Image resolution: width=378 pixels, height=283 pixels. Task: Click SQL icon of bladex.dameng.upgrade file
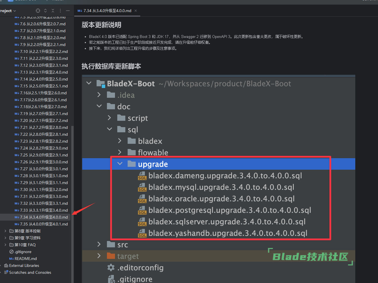pos(142,176)
